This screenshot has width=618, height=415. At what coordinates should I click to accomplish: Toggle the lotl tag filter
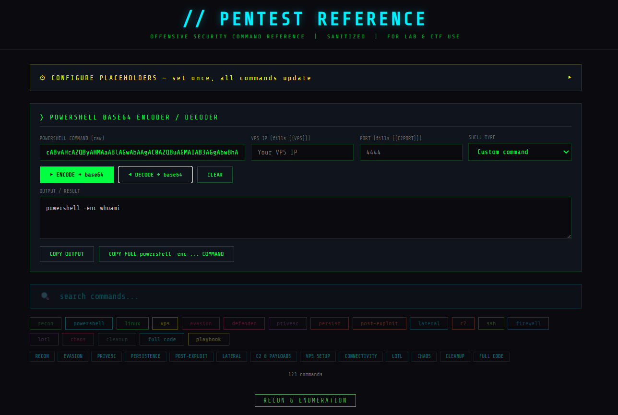click(44, 339)
